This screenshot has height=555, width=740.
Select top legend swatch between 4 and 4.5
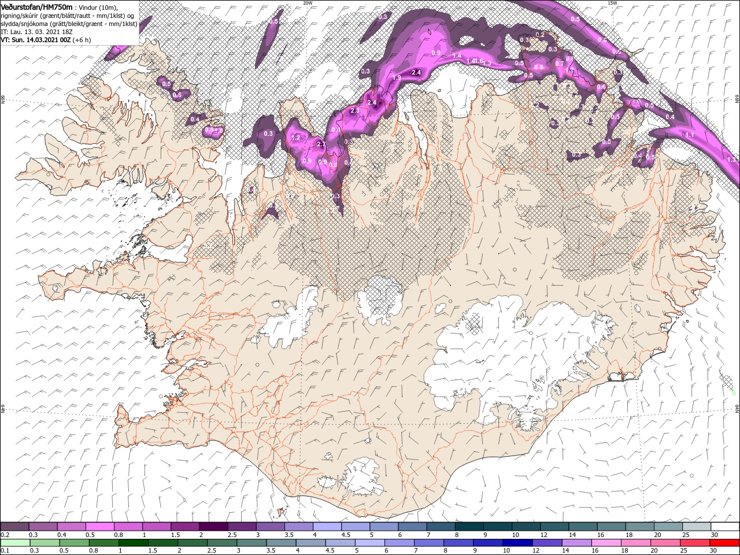327,527
